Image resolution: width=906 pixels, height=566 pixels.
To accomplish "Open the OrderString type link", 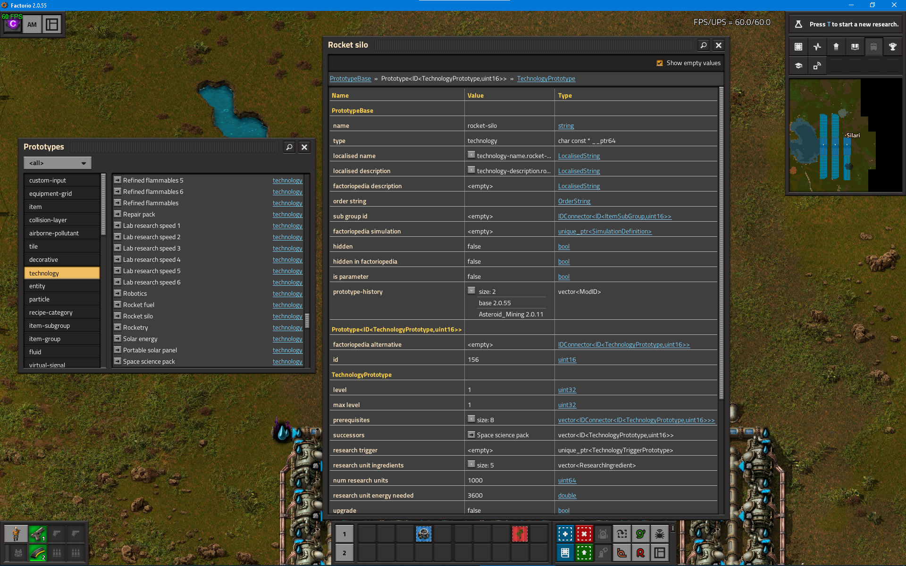I will [574, 201].
